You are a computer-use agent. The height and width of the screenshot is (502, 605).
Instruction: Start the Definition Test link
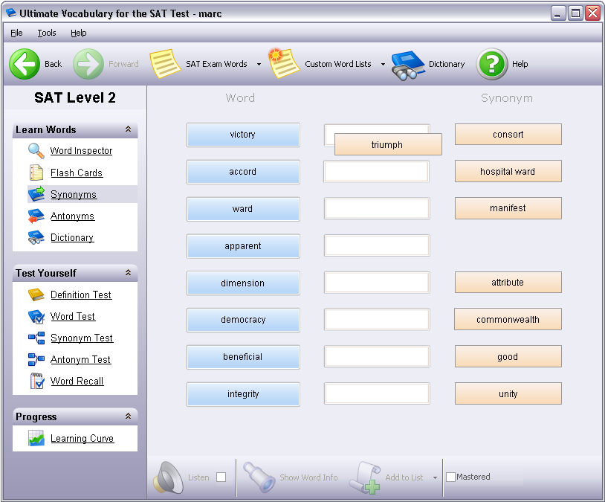click(x=81, y=295)
